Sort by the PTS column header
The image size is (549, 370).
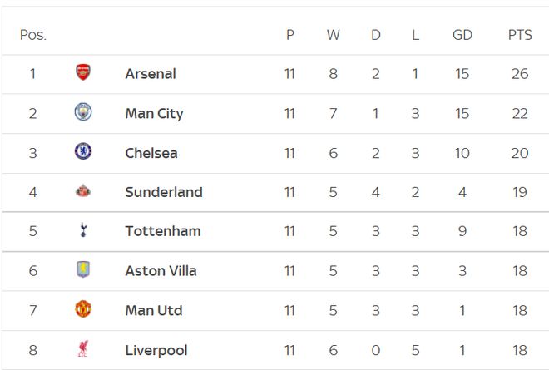tap(520, 35)
